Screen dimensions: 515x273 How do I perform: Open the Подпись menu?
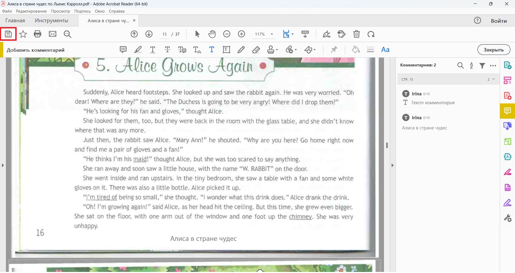[82, 11]
